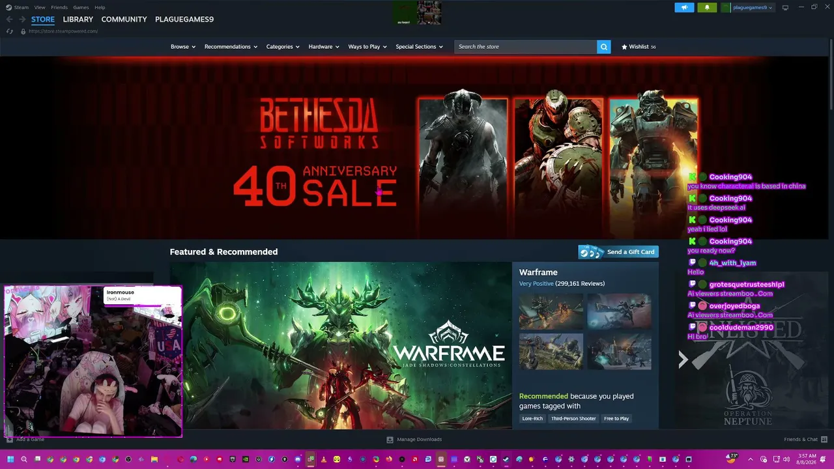Click the Add a Game label
Viewport: 834px width, 469px height.
30,440
